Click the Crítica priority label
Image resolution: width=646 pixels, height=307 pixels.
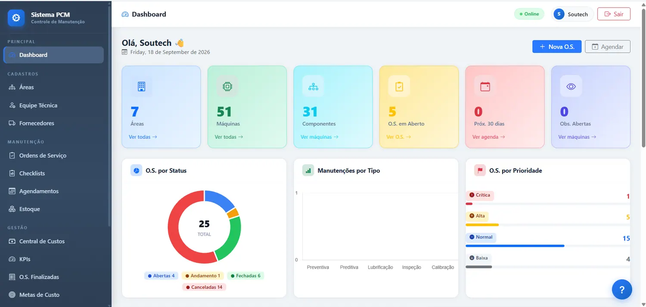pos(480,195)
